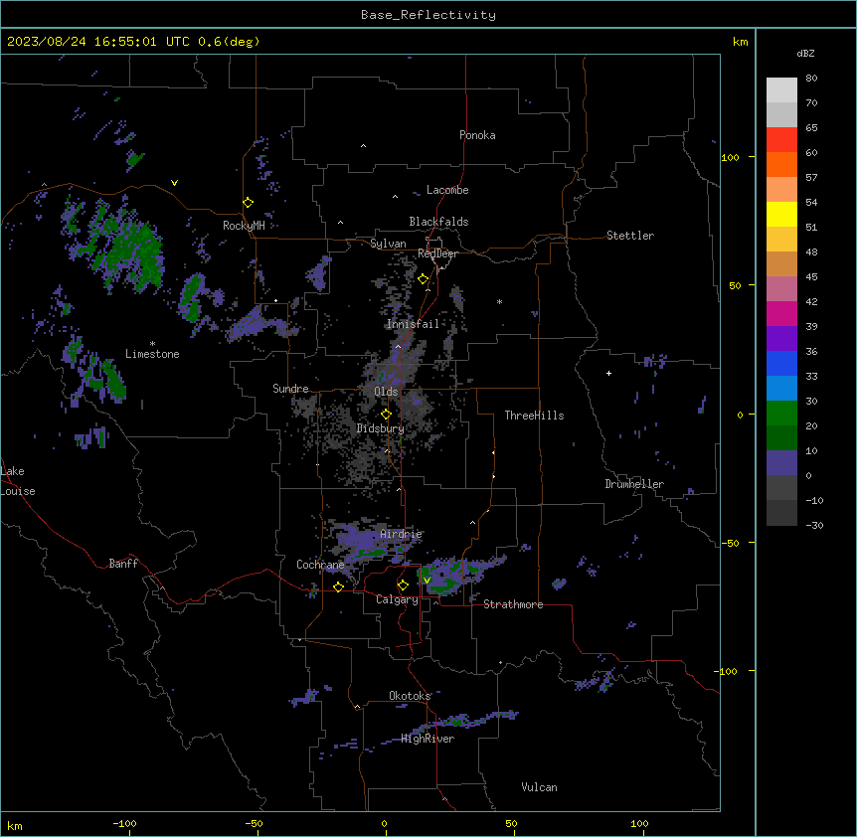Screen dimensions: 857x837
Task: Select the yellow diamond marker below Cochrane
Action: click(x=338, y=586)
